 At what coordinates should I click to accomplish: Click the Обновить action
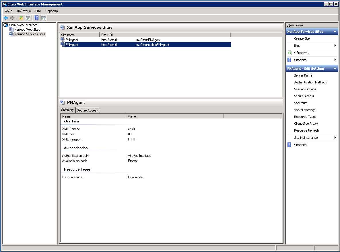tap(301, 53)
